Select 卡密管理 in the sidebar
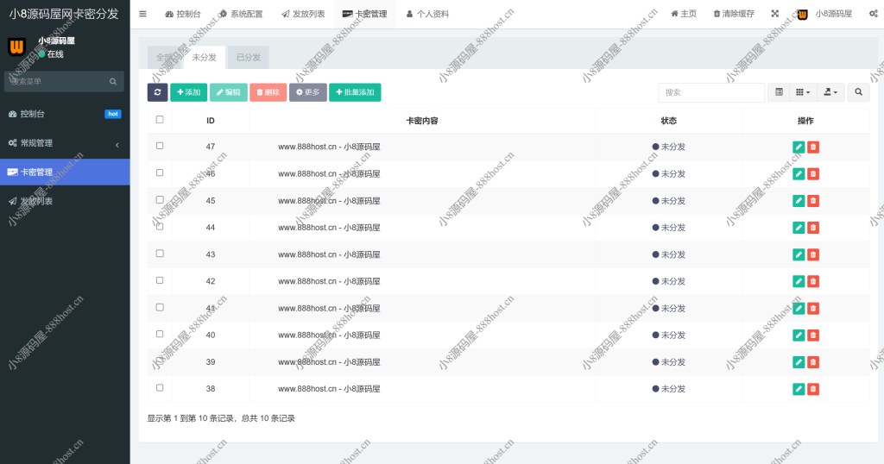 pos(65,172)
